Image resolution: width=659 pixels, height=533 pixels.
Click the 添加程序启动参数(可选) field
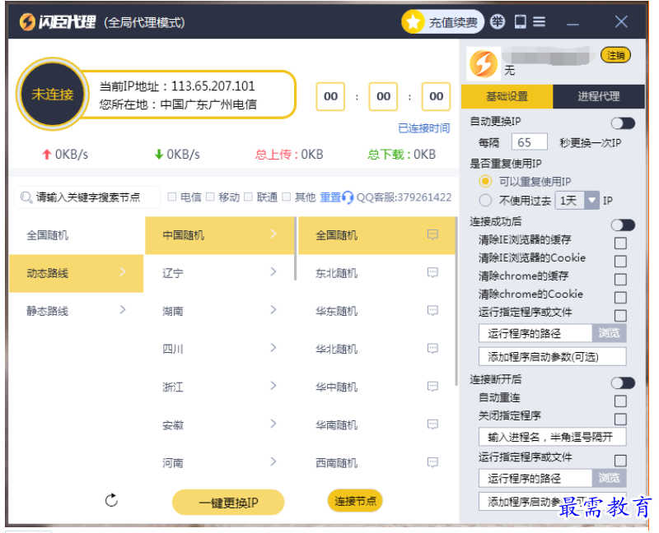click(552, 357)
